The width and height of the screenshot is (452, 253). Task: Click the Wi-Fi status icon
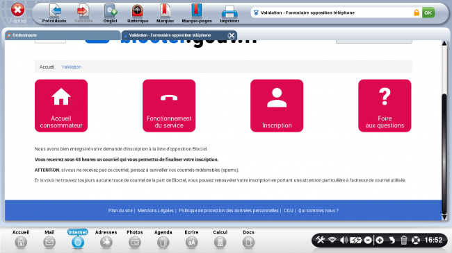tap(332, 240)
